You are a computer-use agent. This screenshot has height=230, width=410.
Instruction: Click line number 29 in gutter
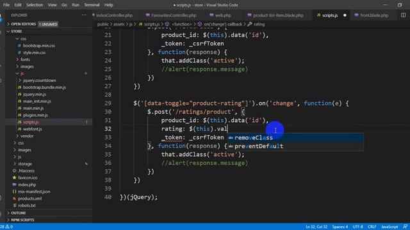click(108, 103)
